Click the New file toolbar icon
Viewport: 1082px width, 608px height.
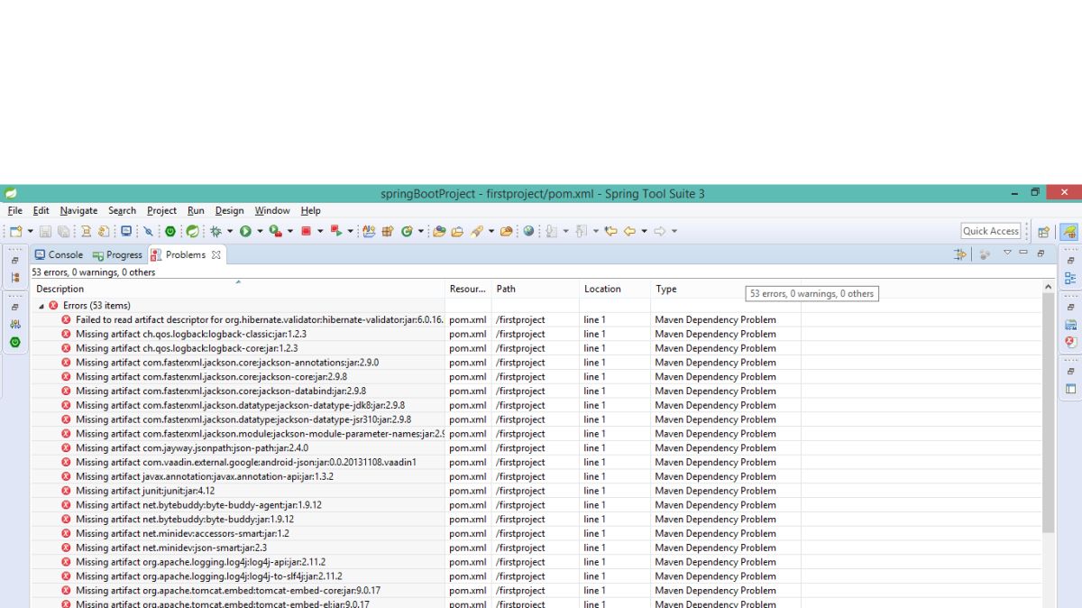click(15, 232)
